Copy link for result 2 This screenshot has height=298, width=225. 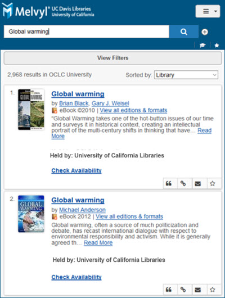(x=183, y=290)
